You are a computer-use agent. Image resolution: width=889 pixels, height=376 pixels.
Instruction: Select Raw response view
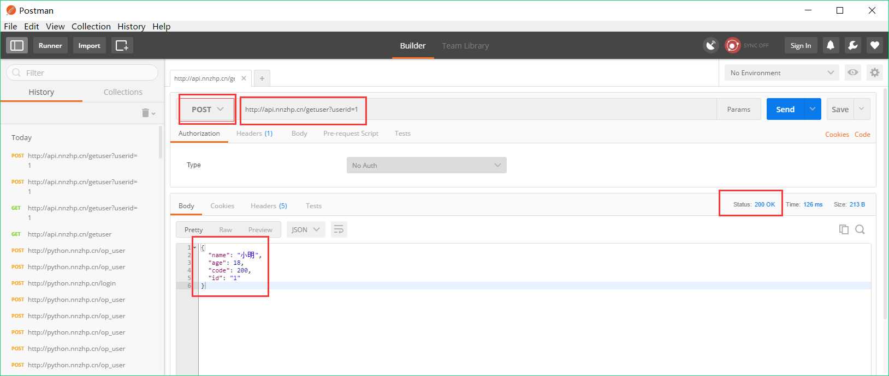pos(226,229)
